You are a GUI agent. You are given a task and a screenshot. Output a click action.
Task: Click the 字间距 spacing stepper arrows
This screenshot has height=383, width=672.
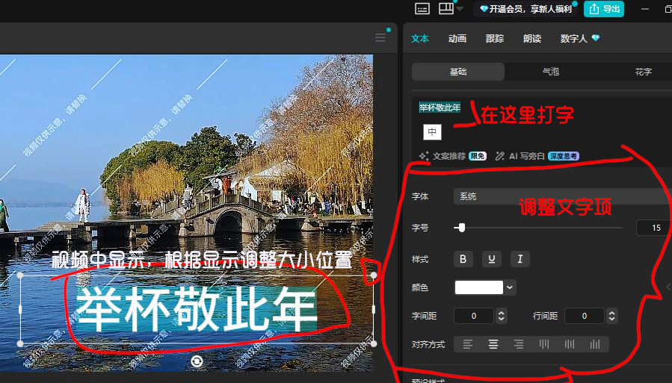click(x=502, y=316)
